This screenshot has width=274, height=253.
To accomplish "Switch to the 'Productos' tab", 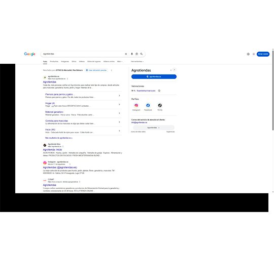I will 54,62.
